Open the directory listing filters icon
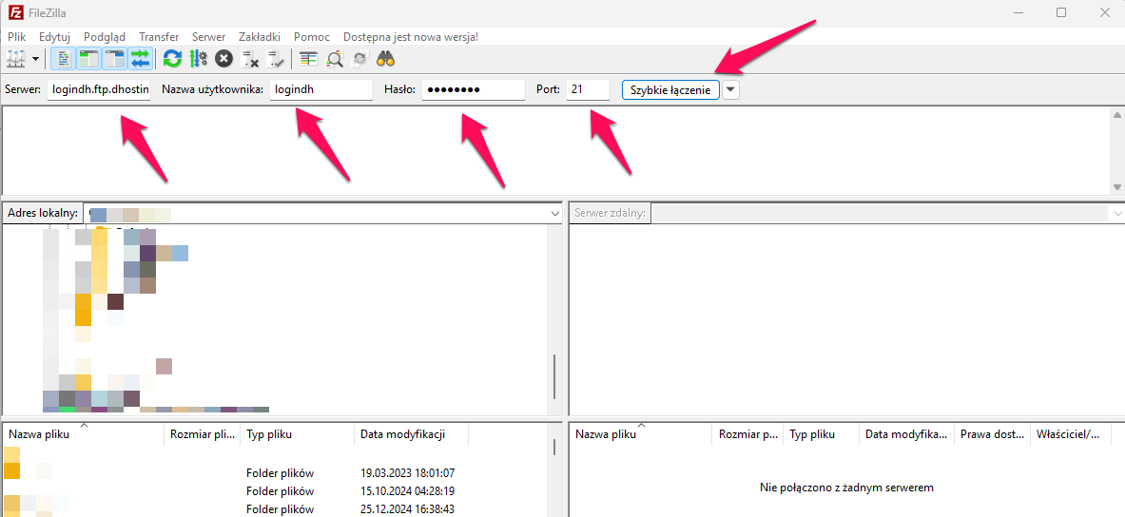Viewport: 1125px width, 517px height. [308, 59]
